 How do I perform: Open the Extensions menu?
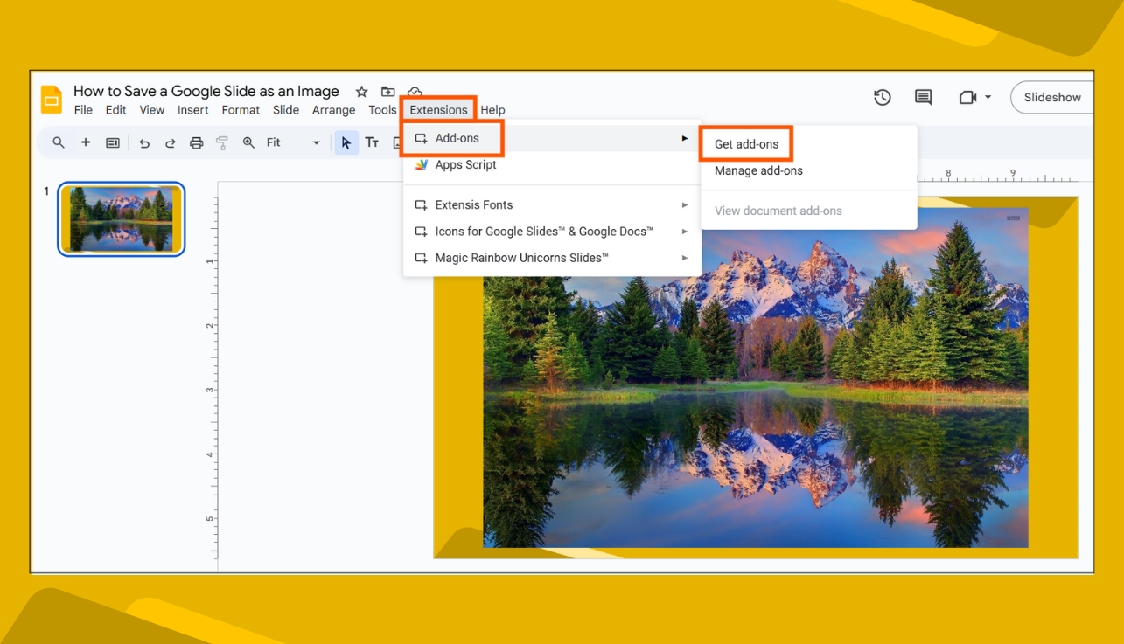[x=437, y=109]
